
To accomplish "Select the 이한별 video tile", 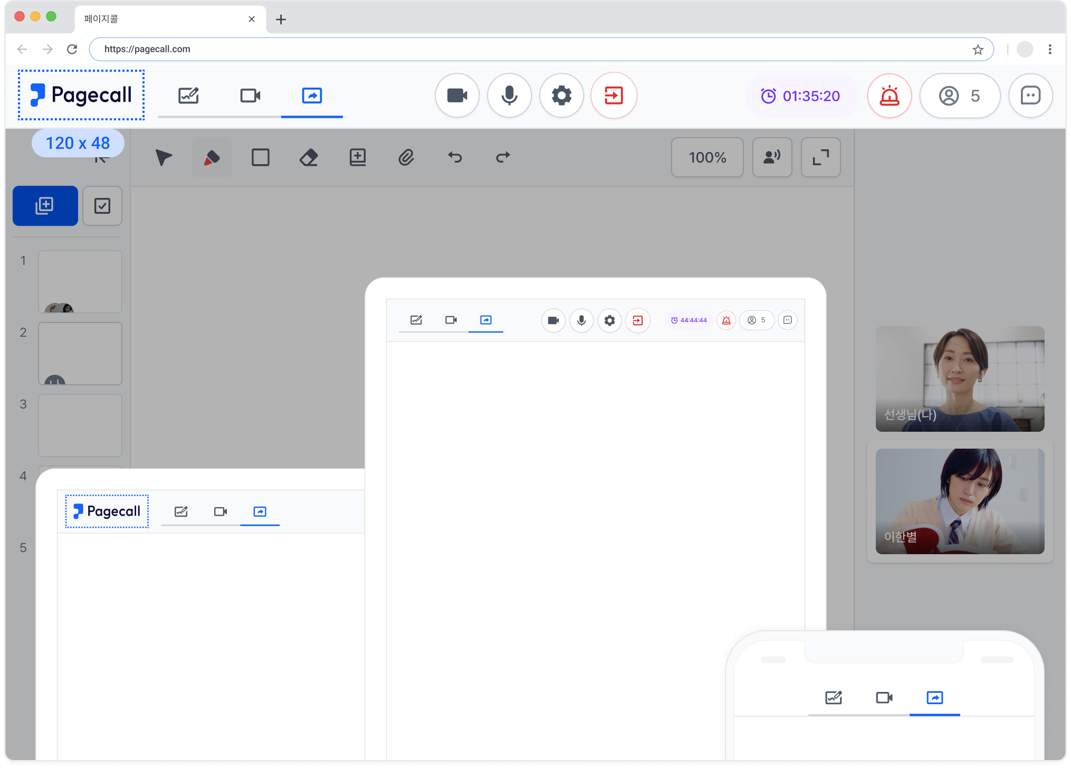I will click(x=960, y=501).
